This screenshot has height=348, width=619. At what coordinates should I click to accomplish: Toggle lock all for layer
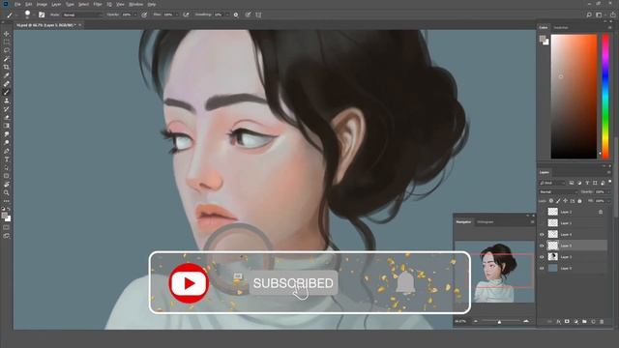tap(579, 201)
